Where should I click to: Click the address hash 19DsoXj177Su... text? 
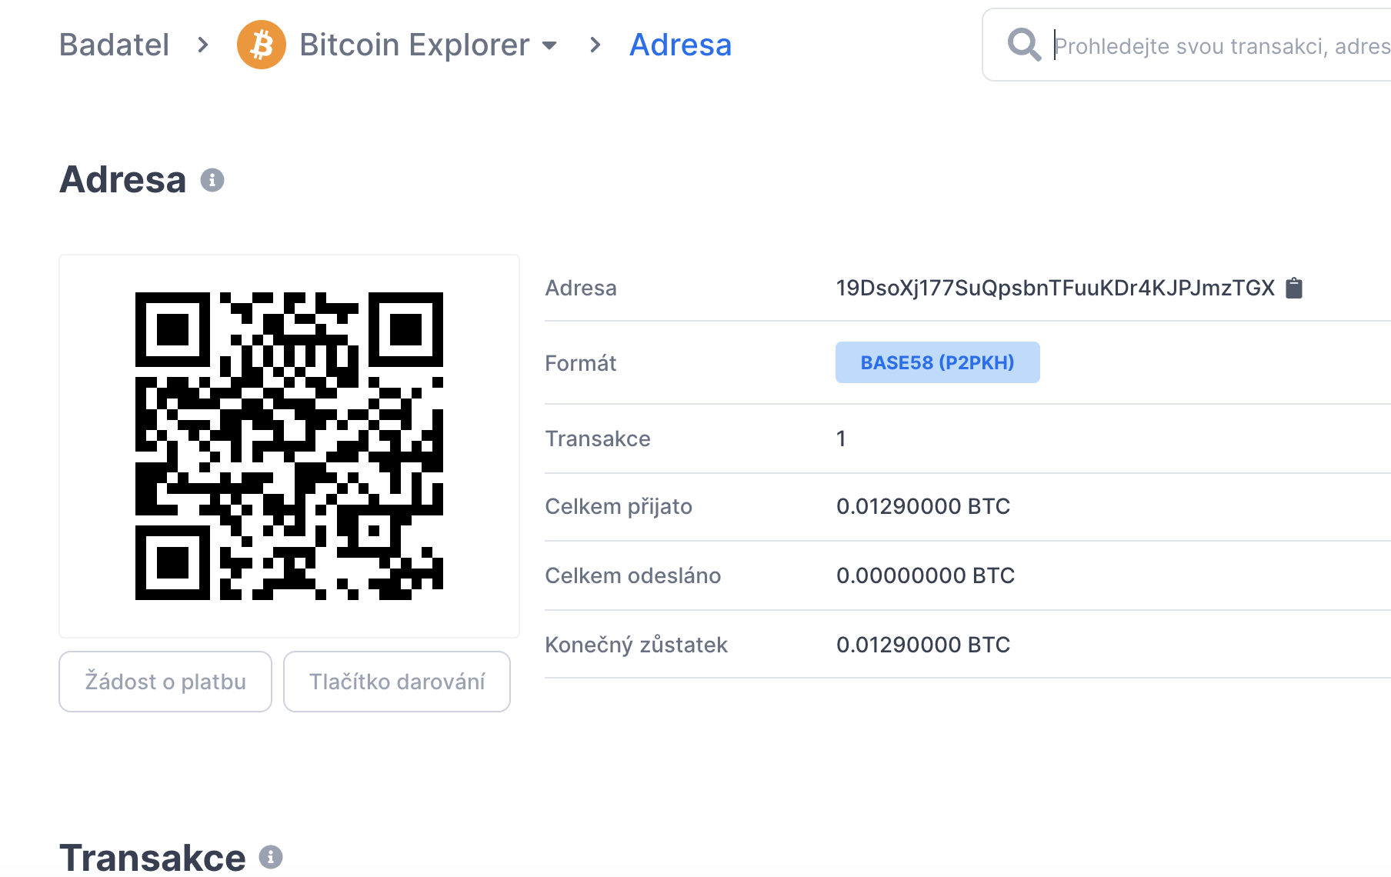[1055, 288]
